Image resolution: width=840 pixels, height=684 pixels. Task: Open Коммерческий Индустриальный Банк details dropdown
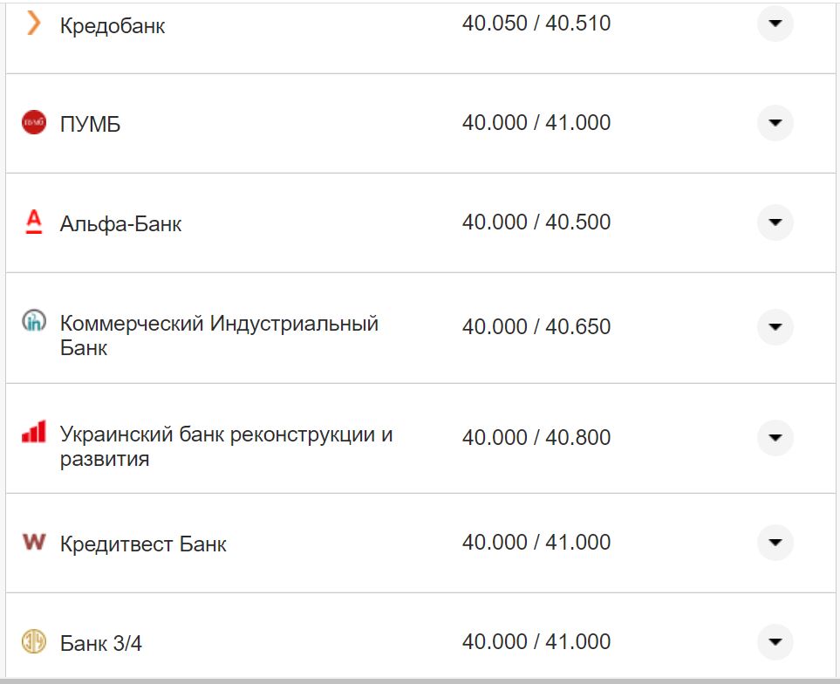pyautogui.click(x=775, y=327)
